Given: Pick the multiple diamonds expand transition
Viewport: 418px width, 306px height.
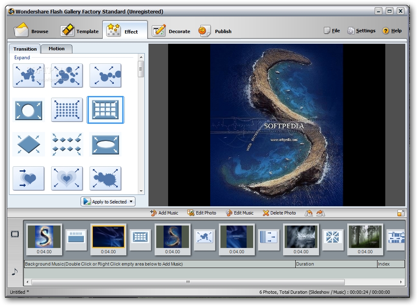Looking at the screenshot, I should pos(67,144).
